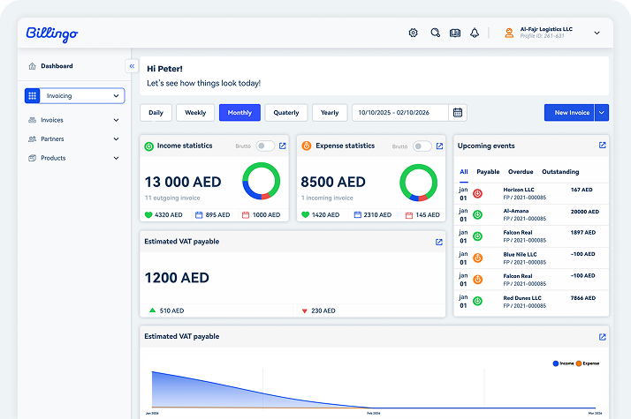Viewport: 631px width, 419px height.
Task: Open the Invoicing module dropdown
Action: tap(74, 95)
